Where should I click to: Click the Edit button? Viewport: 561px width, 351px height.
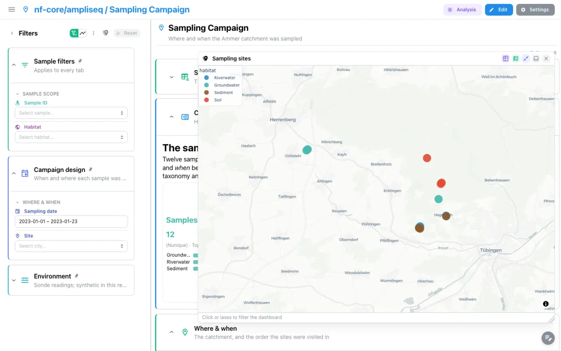pyautogui.click(x=499, y=10)
